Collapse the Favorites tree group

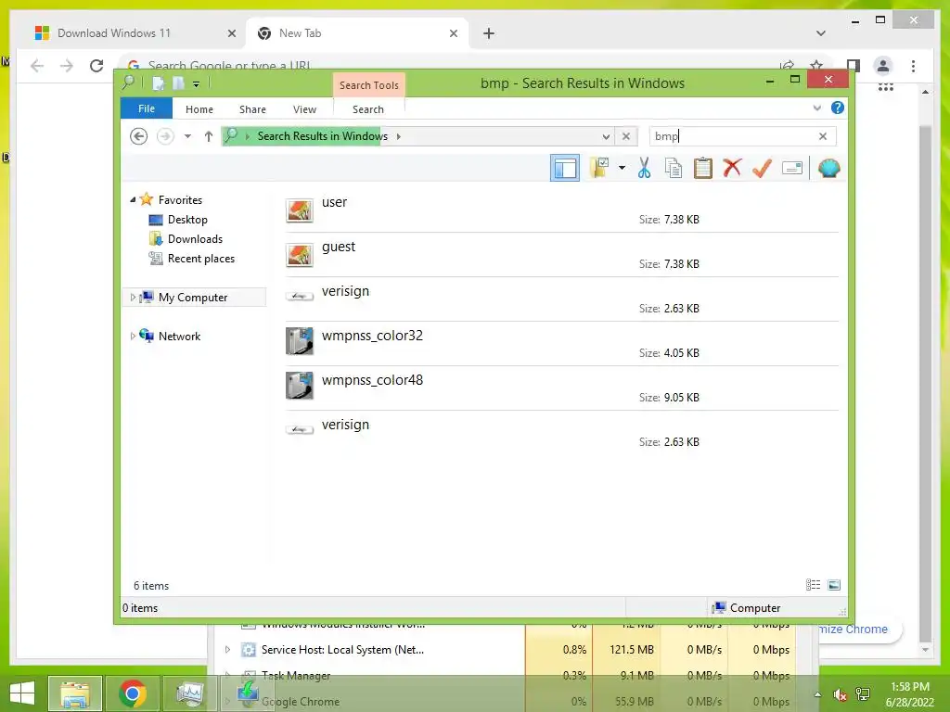tap(133, 199)
